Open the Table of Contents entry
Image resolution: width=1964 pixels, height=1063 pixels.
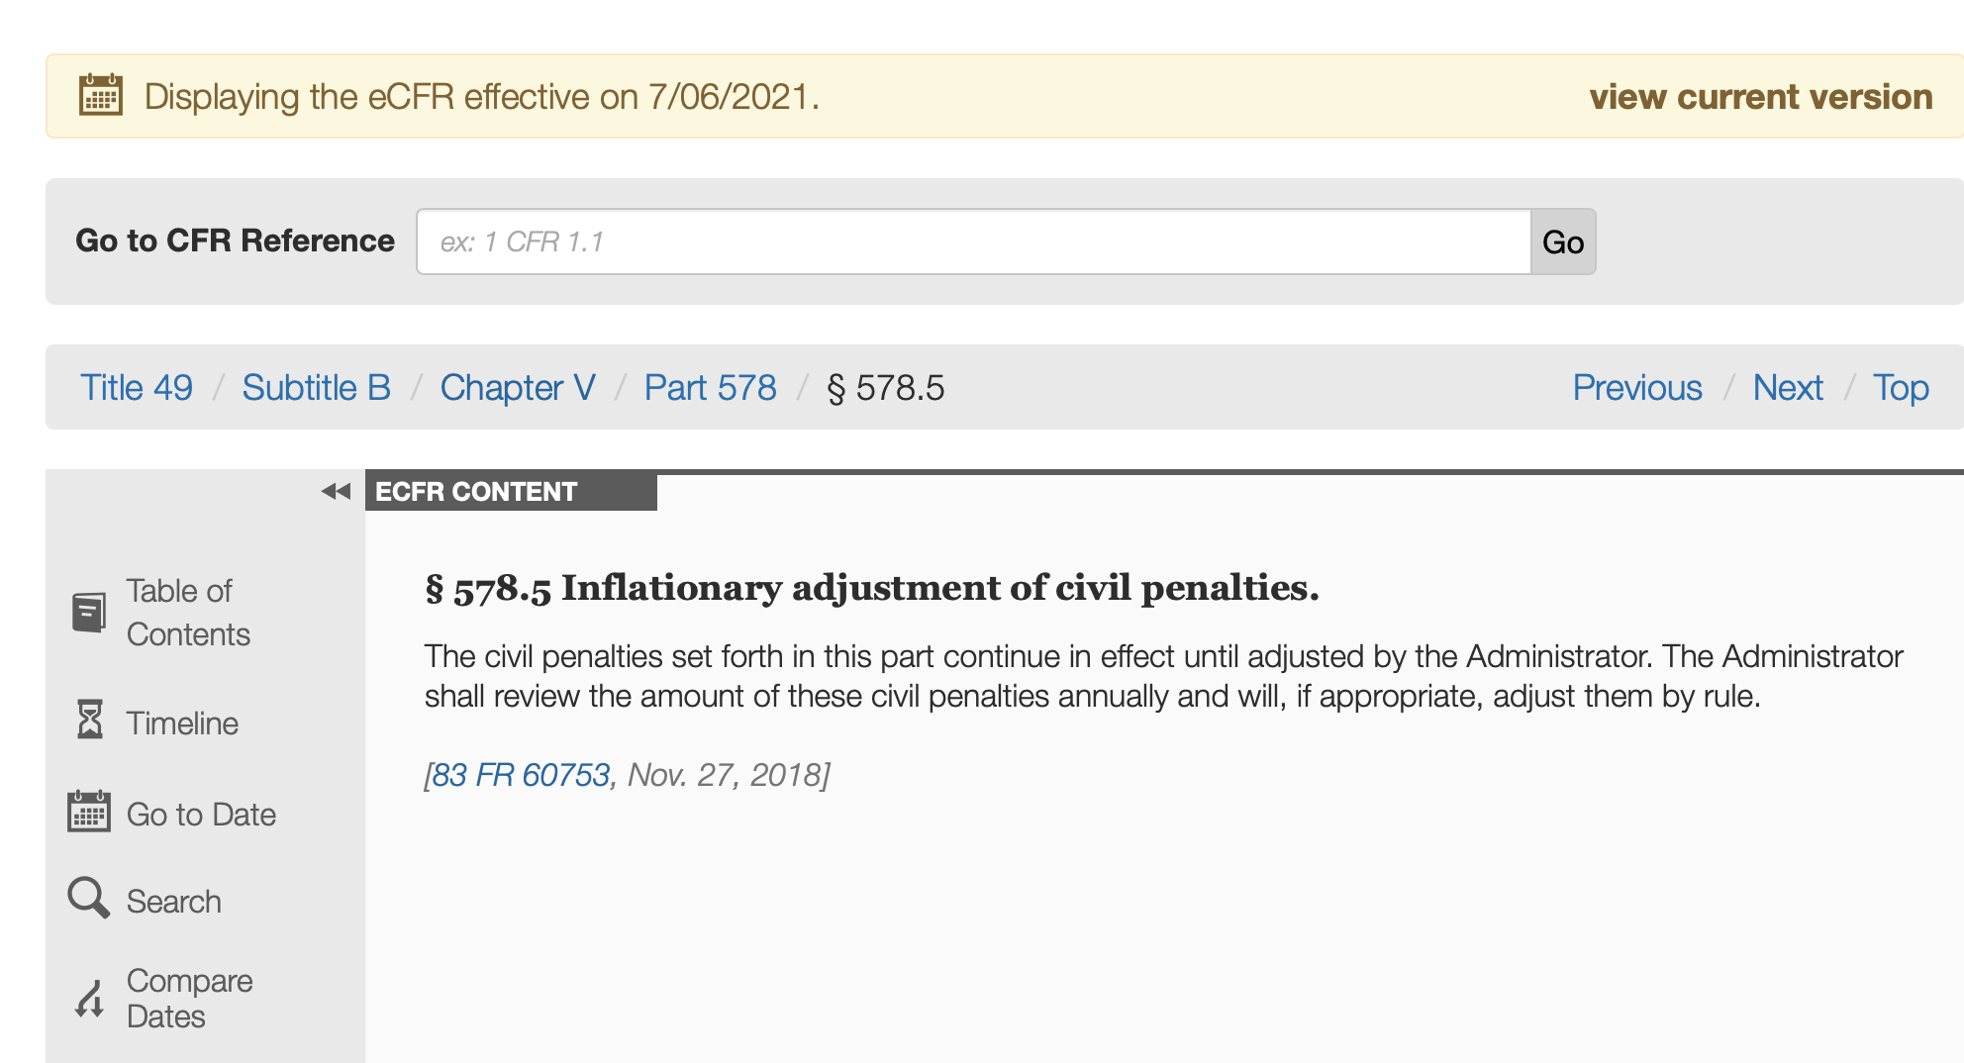click(x=188, y=612)
